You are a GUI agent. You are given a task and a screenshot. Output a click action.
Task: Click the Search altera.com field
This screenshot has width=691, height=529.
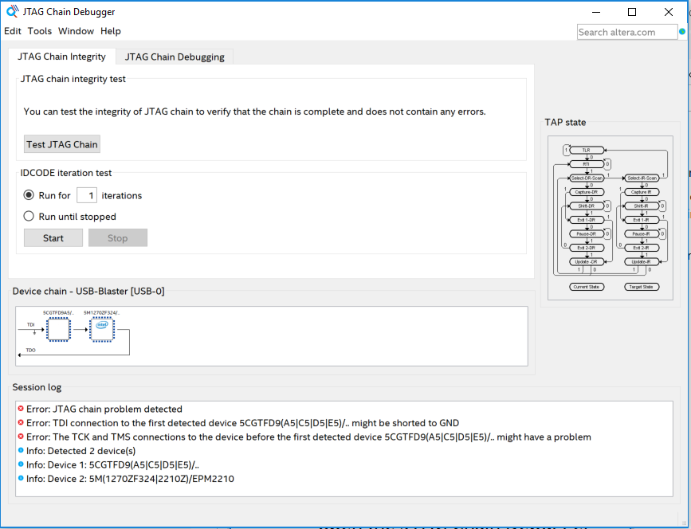coord(626,32)
